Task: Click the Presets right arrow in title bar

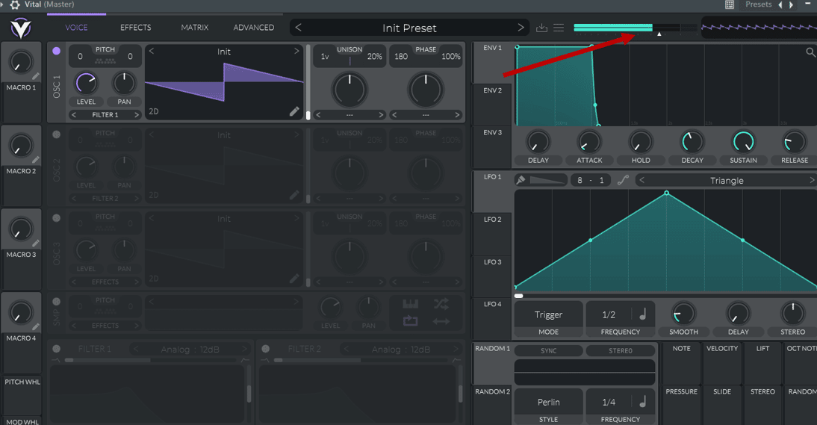Action: click(x=791, y=4)
